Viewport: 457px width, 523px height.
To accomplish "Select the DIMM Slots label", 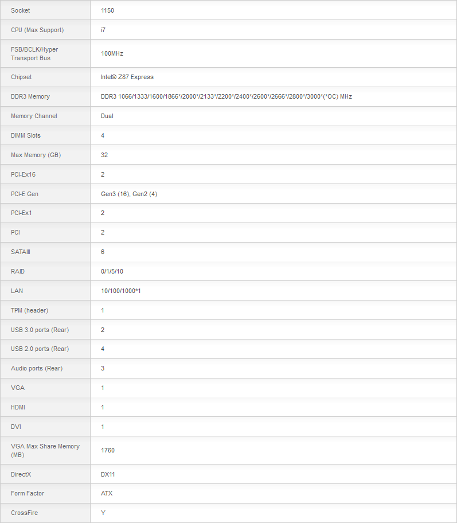I will [x=26, y=135].
